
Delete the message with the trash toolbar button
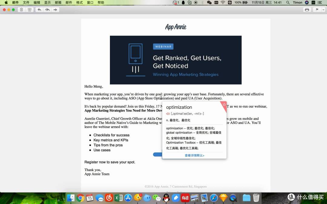(21, 10)
